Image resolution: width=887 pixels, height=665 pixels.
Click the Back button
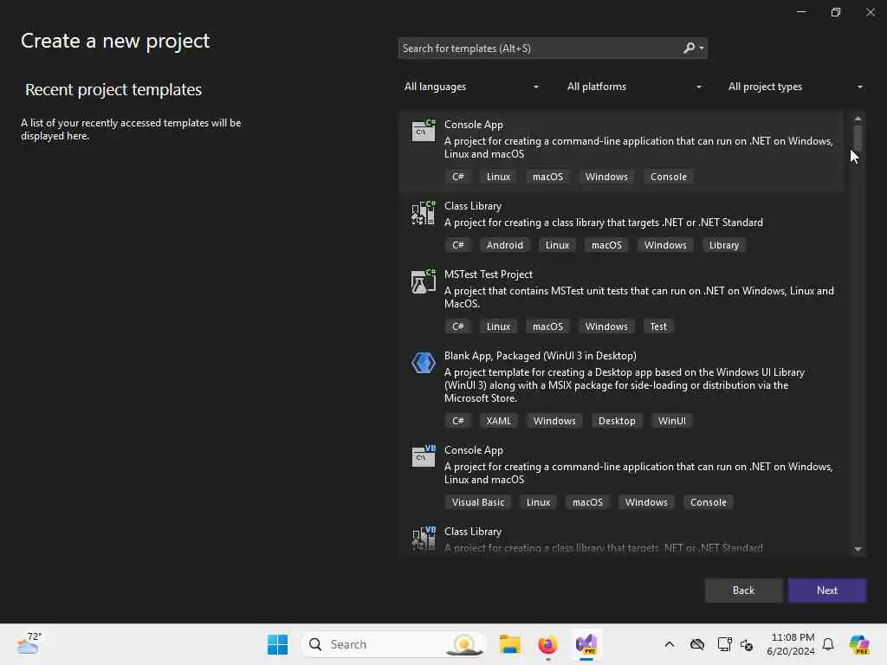click(743, 590)
